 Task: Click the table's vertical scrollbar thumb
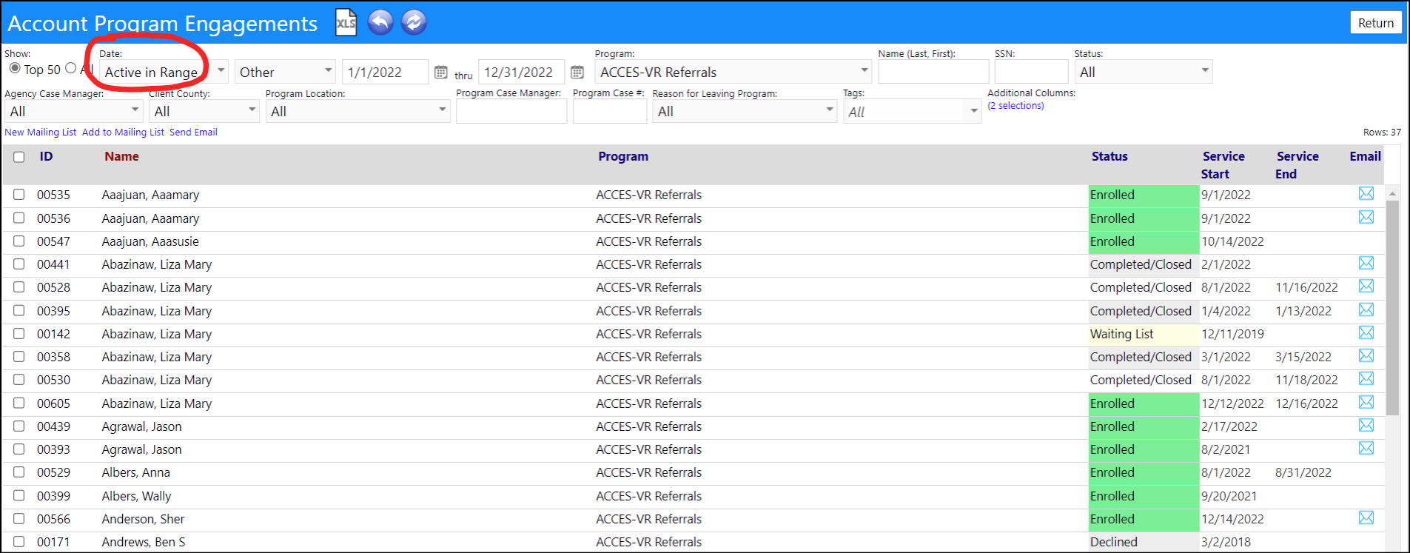(x=1392, y=307)
